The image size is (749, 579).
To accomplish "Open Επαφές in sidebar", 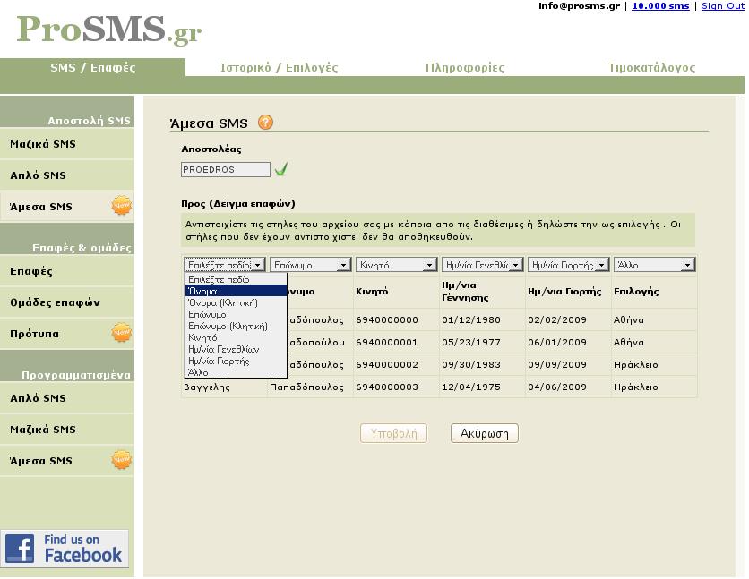I will [67, 271].
